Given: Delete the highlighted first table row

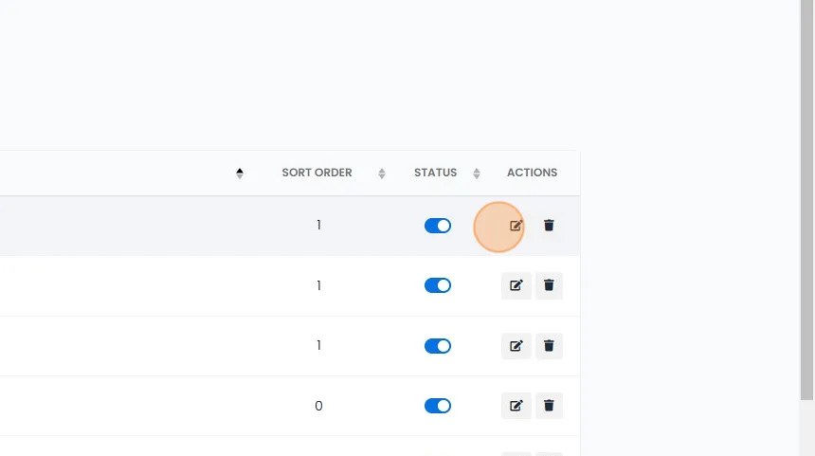Looking at the screenshot, I should (x=549, y=226).
